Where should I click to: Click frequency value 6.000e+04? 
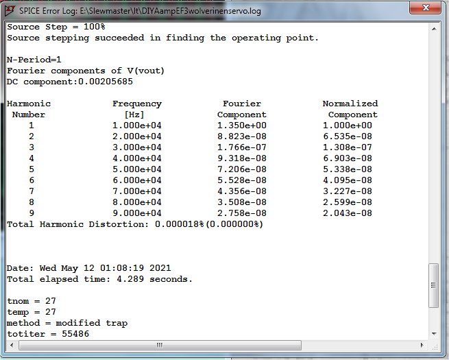(137, 180)
